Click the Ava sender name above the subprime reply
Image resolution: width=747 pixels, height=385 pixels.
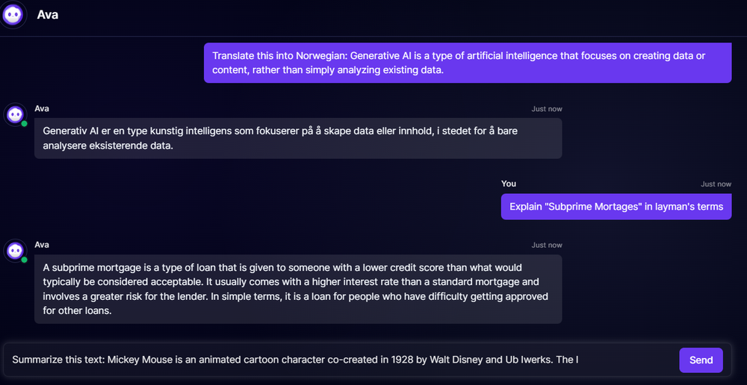pos(42,245)
